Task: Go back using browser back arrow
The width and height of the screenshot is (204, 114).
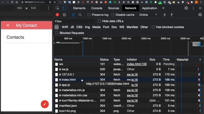Action: pos(3,2)
